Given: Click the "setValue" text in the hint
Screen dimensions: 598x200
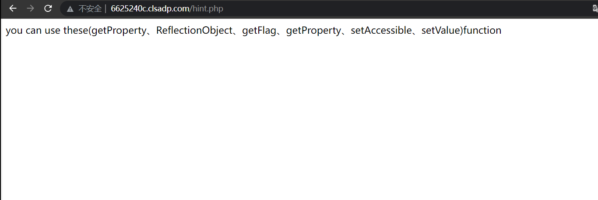Looking at the screenshot, I should coord(440,31).
